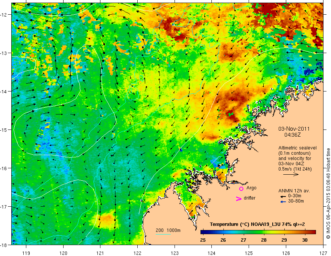The image size is (331, 256).
Task: Click the latitude axis label -15
Action: pos(4,130)
